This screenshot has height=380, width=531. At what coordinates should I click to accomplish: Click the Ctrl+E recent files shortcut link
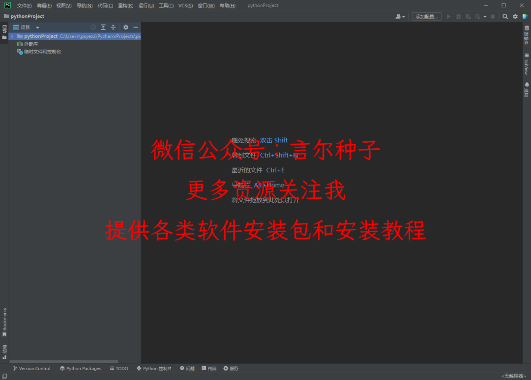pyautogui.click(x=275, y=170)
